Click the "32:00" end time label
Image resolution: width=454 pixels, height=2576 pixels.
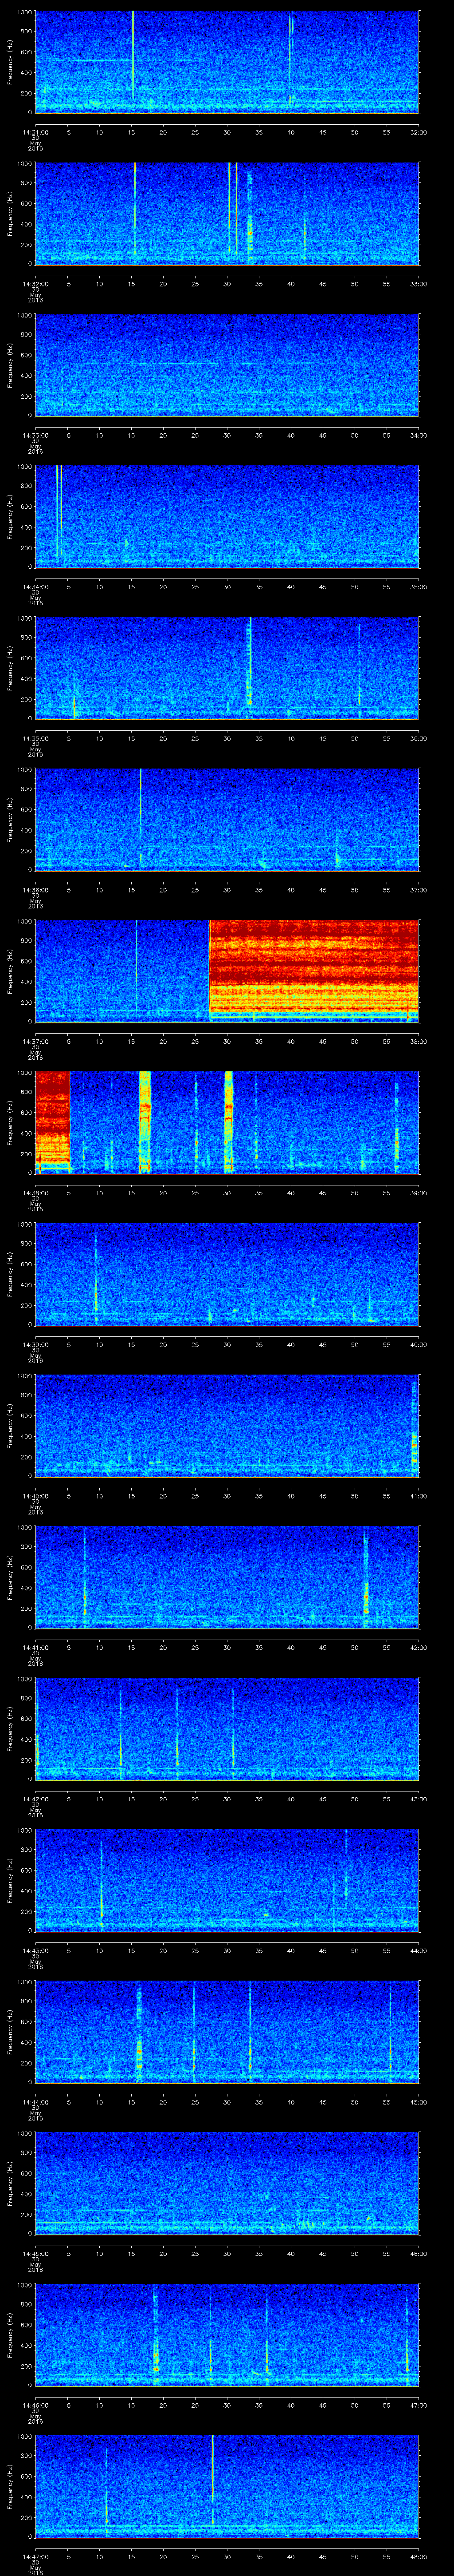coord(418,132)
